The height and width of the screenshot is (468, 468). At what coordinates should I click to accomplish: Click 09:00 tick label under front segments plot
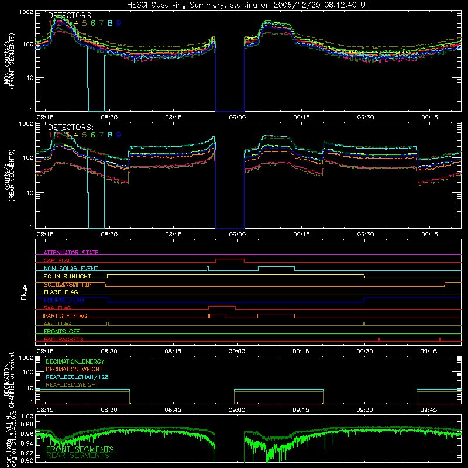tap(238, 118)
